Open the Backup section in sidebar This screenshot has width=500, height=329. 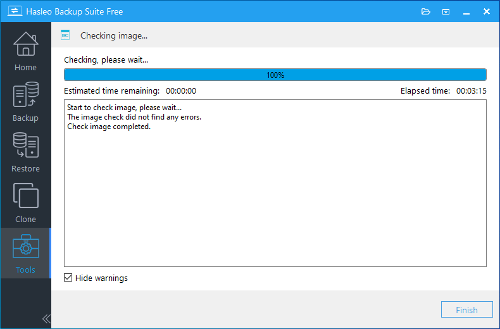click(25, 96)
